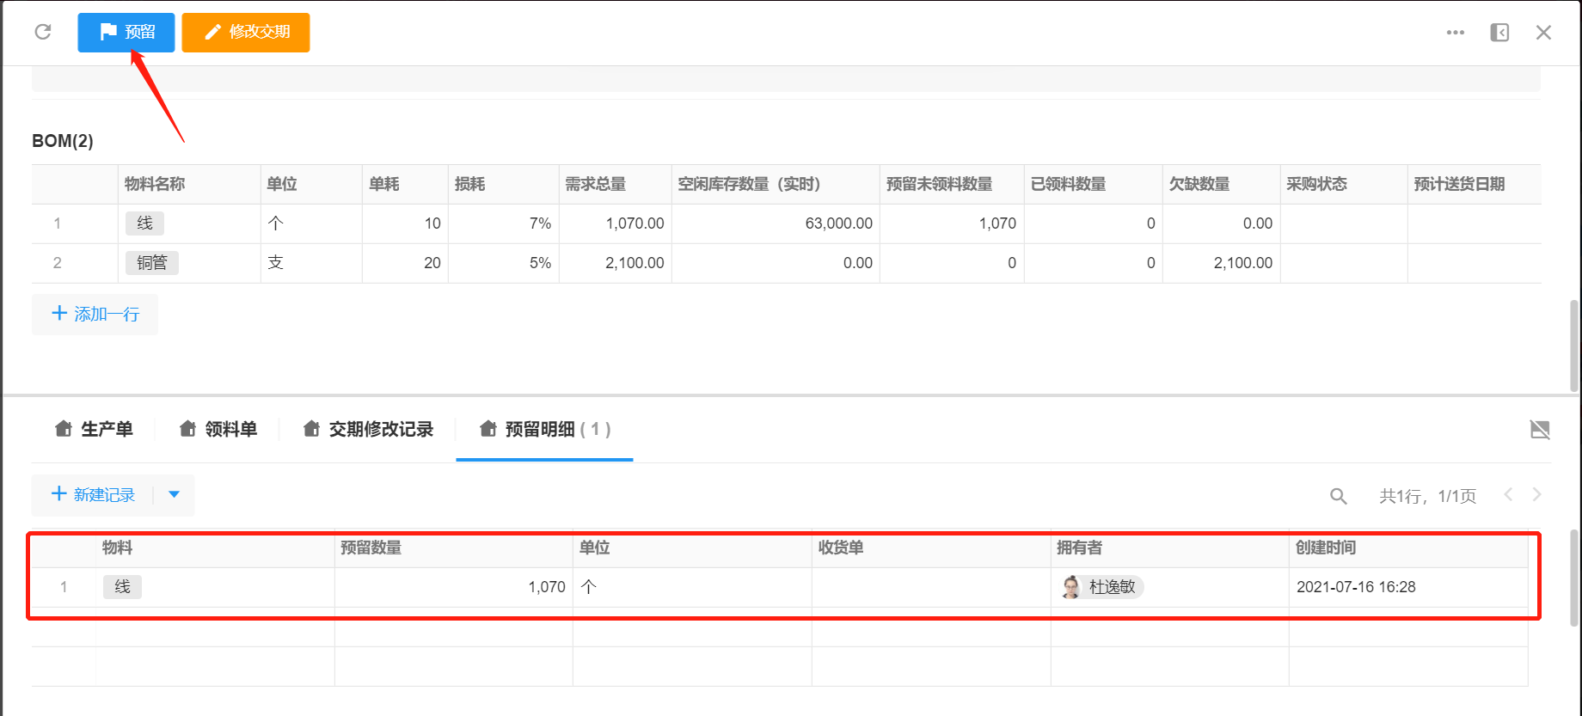Click the 预留数量 column header
The height and width of the screenshot is (716, 1582).
[371, 548]
